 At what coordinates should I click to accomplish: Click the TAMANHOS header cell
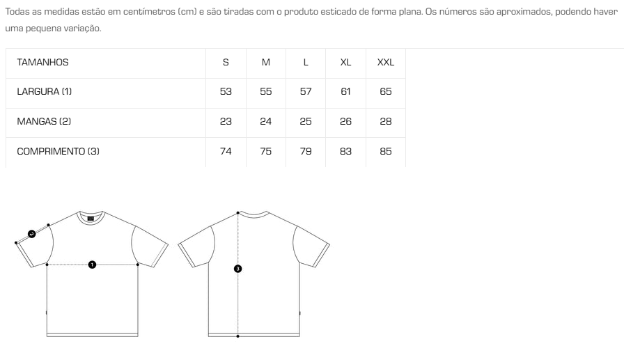[42, 63]
